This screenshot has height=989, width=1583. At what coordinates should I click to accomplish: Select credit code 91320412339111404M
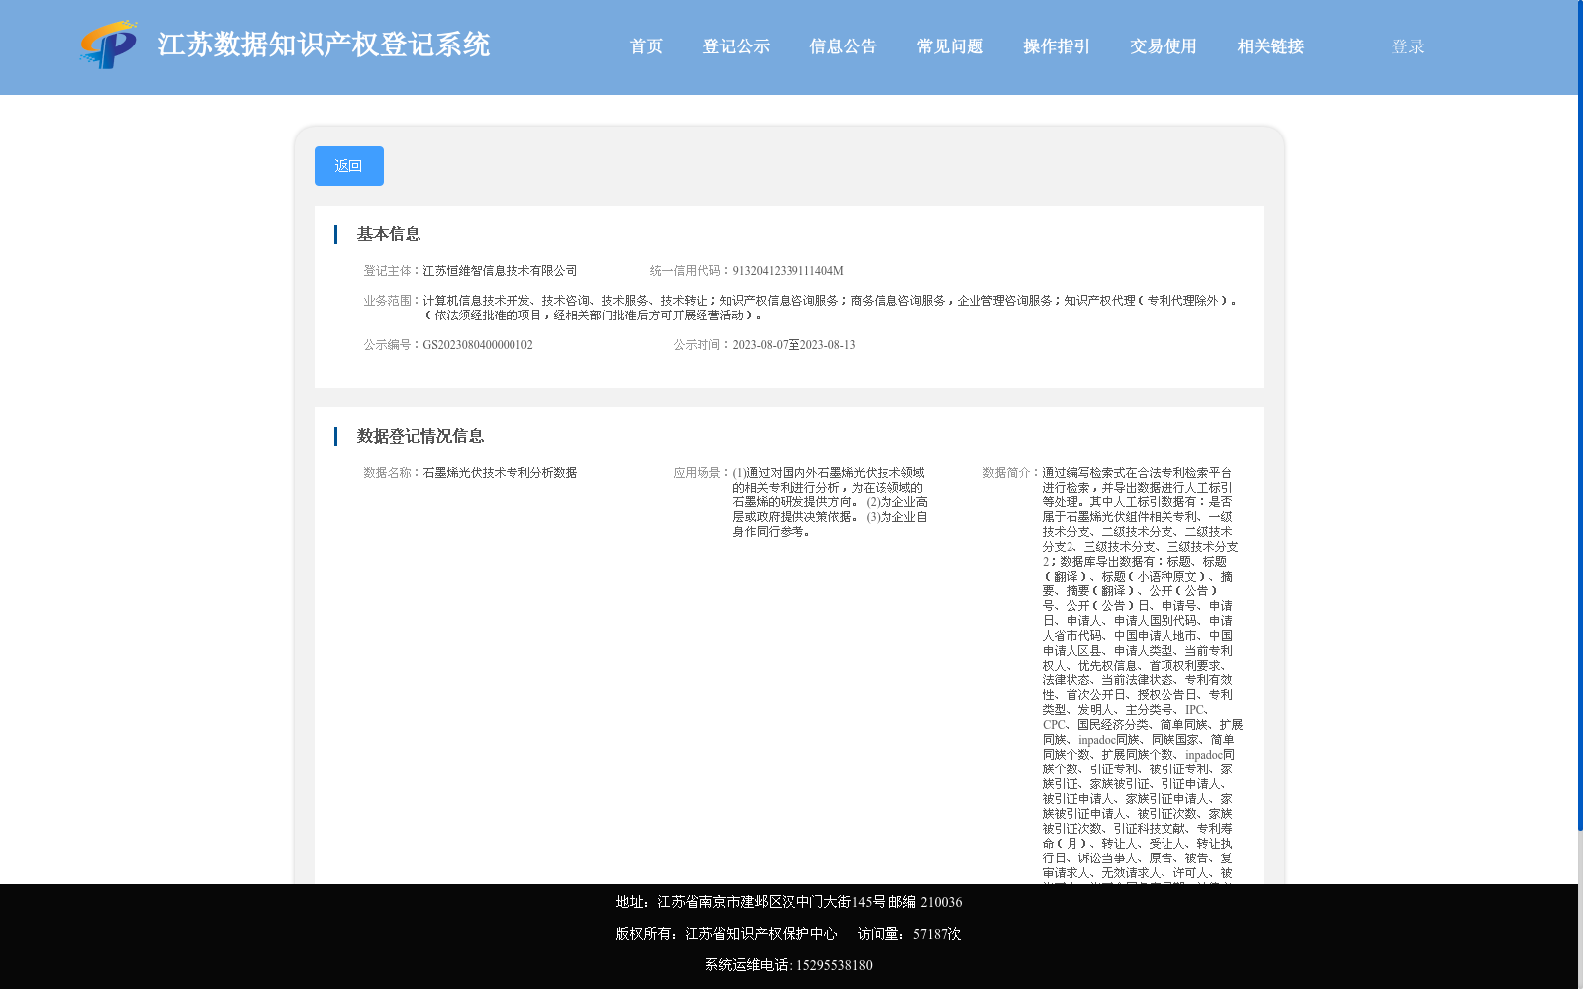click(788, 271)
